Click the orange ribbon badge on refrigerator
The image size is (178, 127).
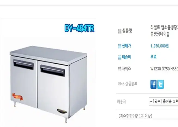point(18,97)
